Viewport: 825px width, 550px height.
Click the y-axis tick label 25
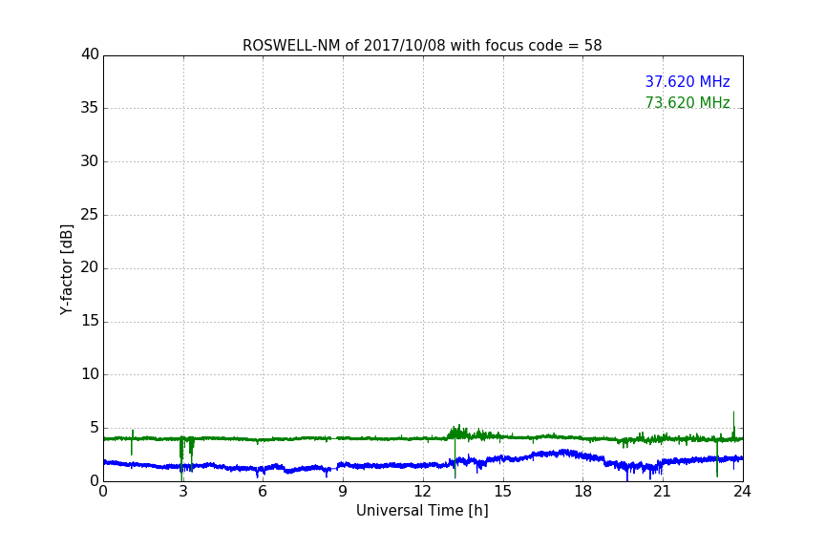[90, 214]
